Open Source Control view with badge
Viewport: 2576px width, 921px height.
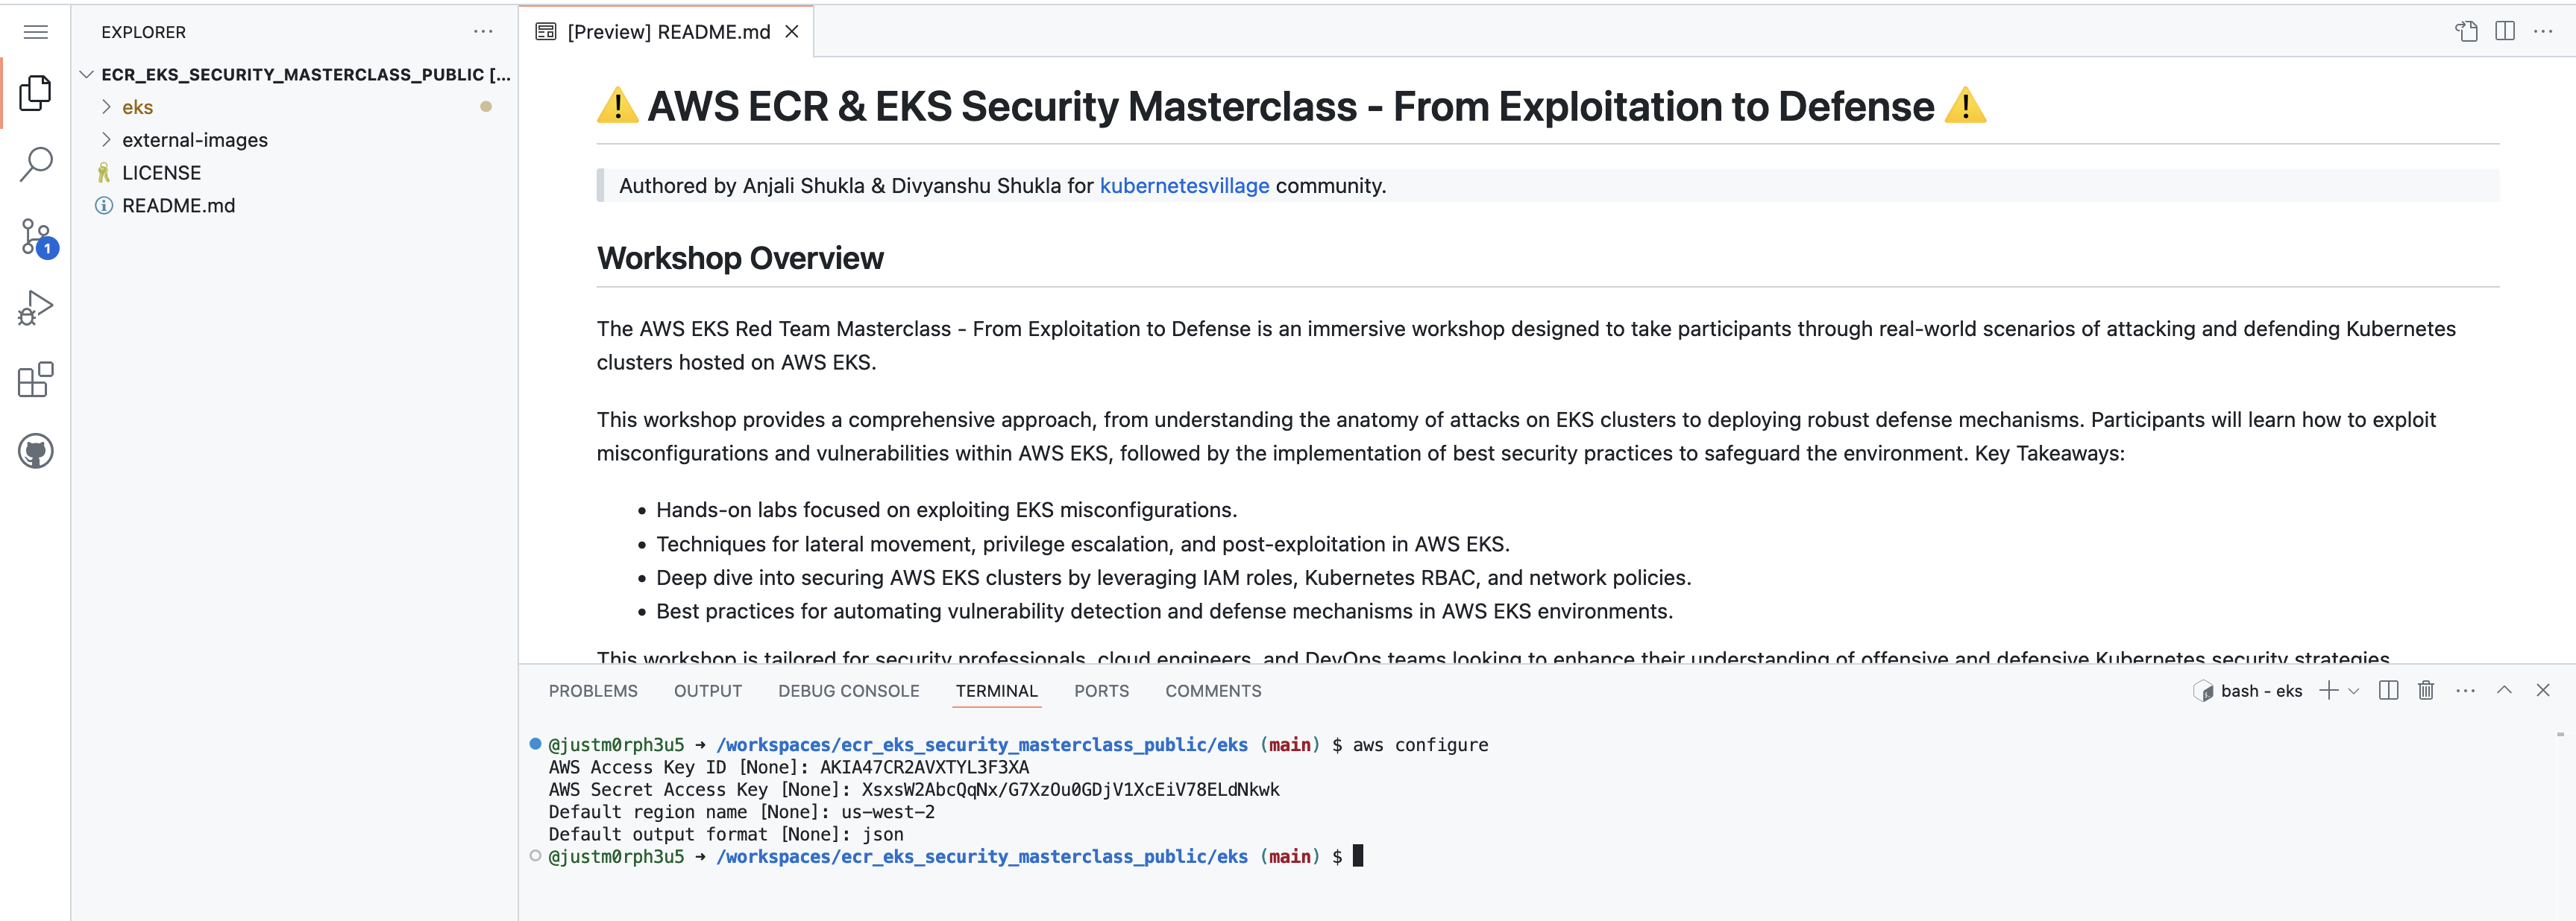tap(35, 237)
